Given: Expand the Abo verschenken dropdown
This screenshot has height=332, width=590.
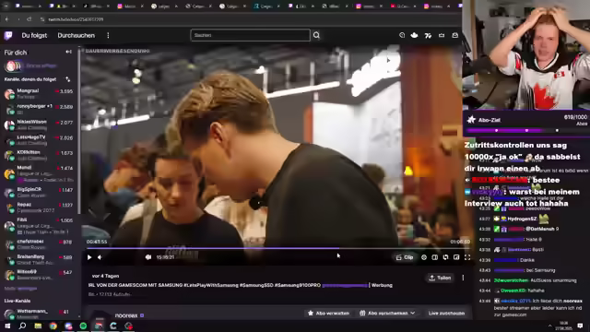Looking at the screenshot, I should pyautogui.click(x=387, y=314).
